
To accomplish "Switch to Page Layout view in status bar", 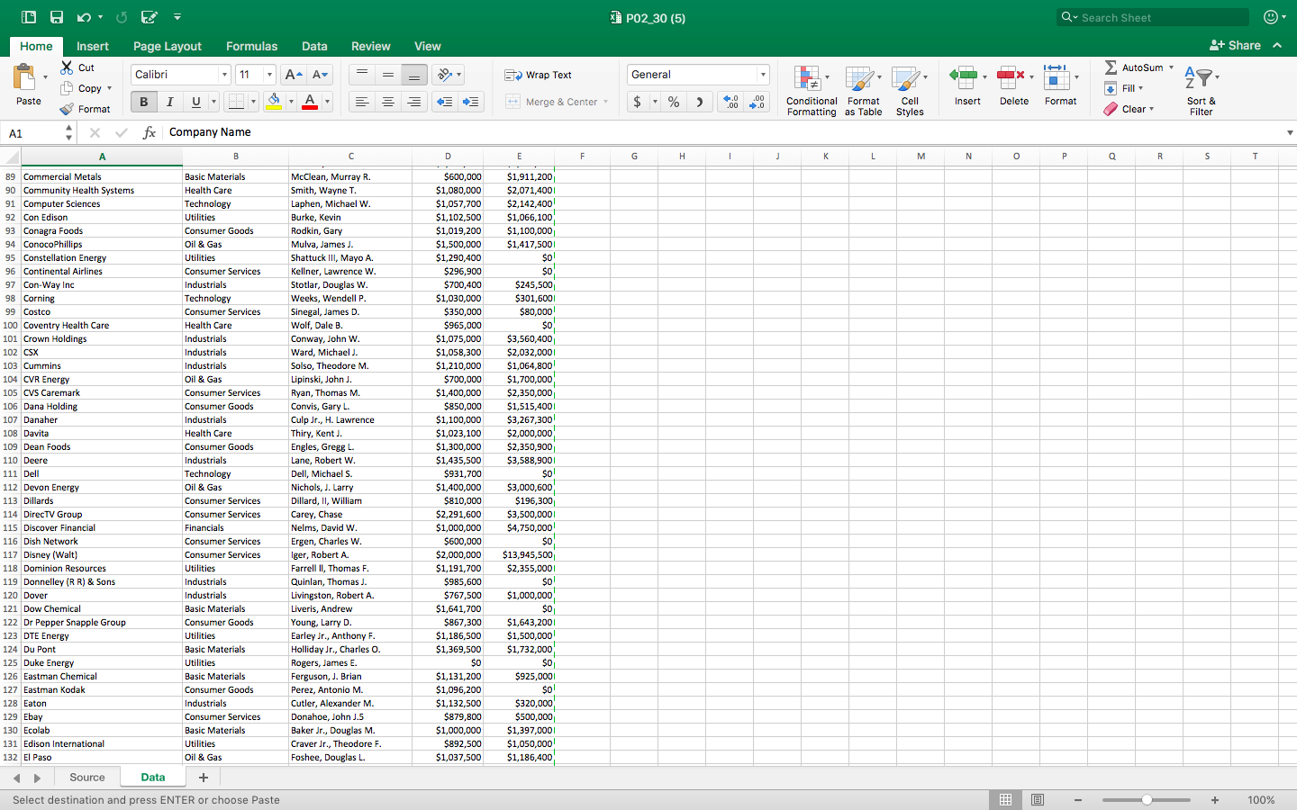I will tap(1038, 800).
